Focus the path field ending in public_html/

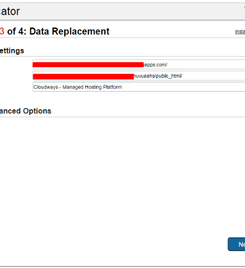click(139, 76)
